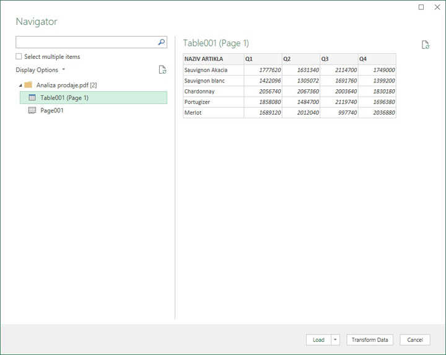Viewport: 446px width, 355px height.
Task: Click the value 2114700 in Q3
Action: click(339, 70)
